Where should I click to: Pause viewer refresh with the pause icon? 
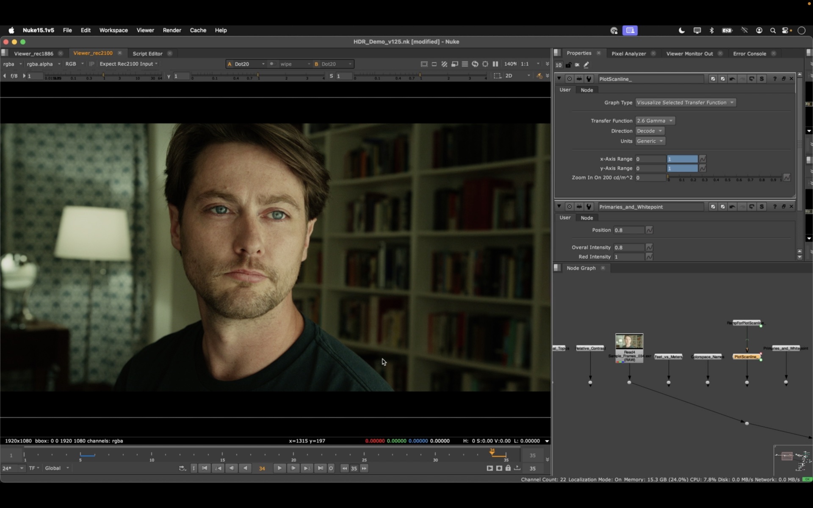495,64
